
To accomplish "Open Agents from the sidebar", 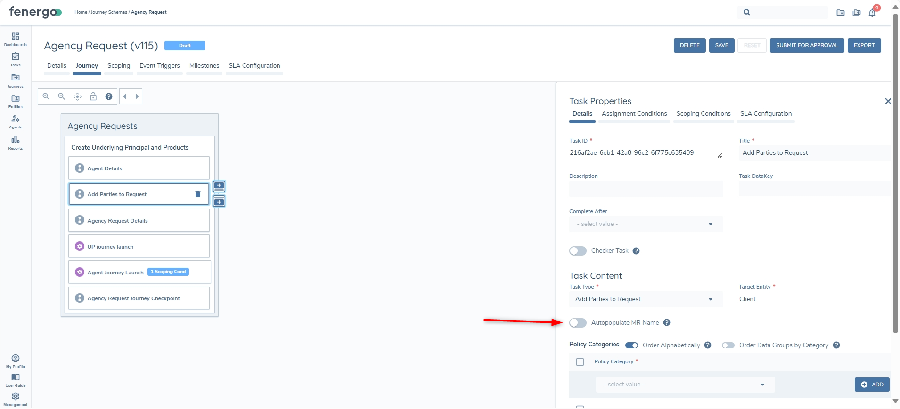I will coord(16,122).
